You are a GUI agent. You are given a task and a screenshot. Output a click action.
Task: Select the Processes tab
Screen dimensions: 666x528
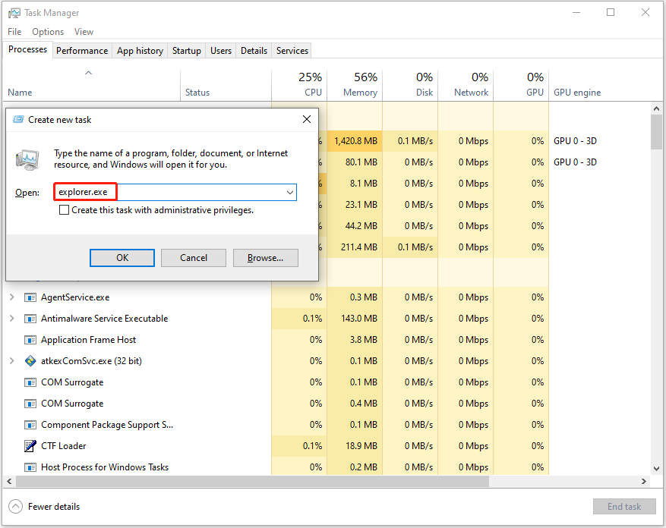(27, 49)
